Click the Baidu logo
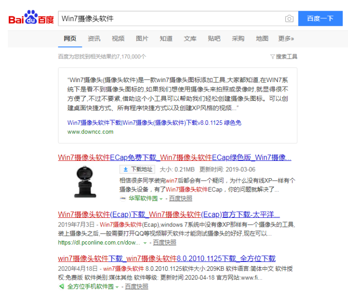348x304 pixels. (31, 18)
